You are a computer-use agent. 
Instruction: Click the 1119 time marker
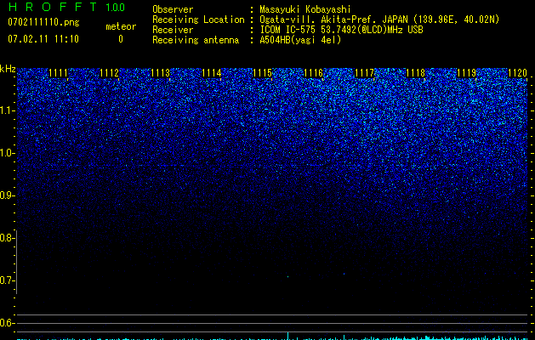click(x=466, y=72)
